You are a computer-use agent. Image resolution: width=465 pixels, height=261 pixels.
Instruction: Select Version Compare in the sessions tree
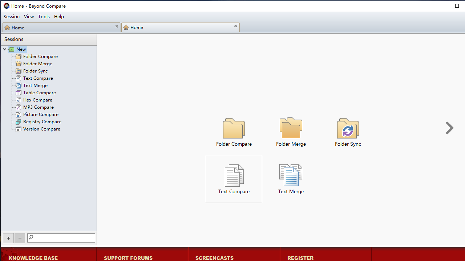point(41,129)
